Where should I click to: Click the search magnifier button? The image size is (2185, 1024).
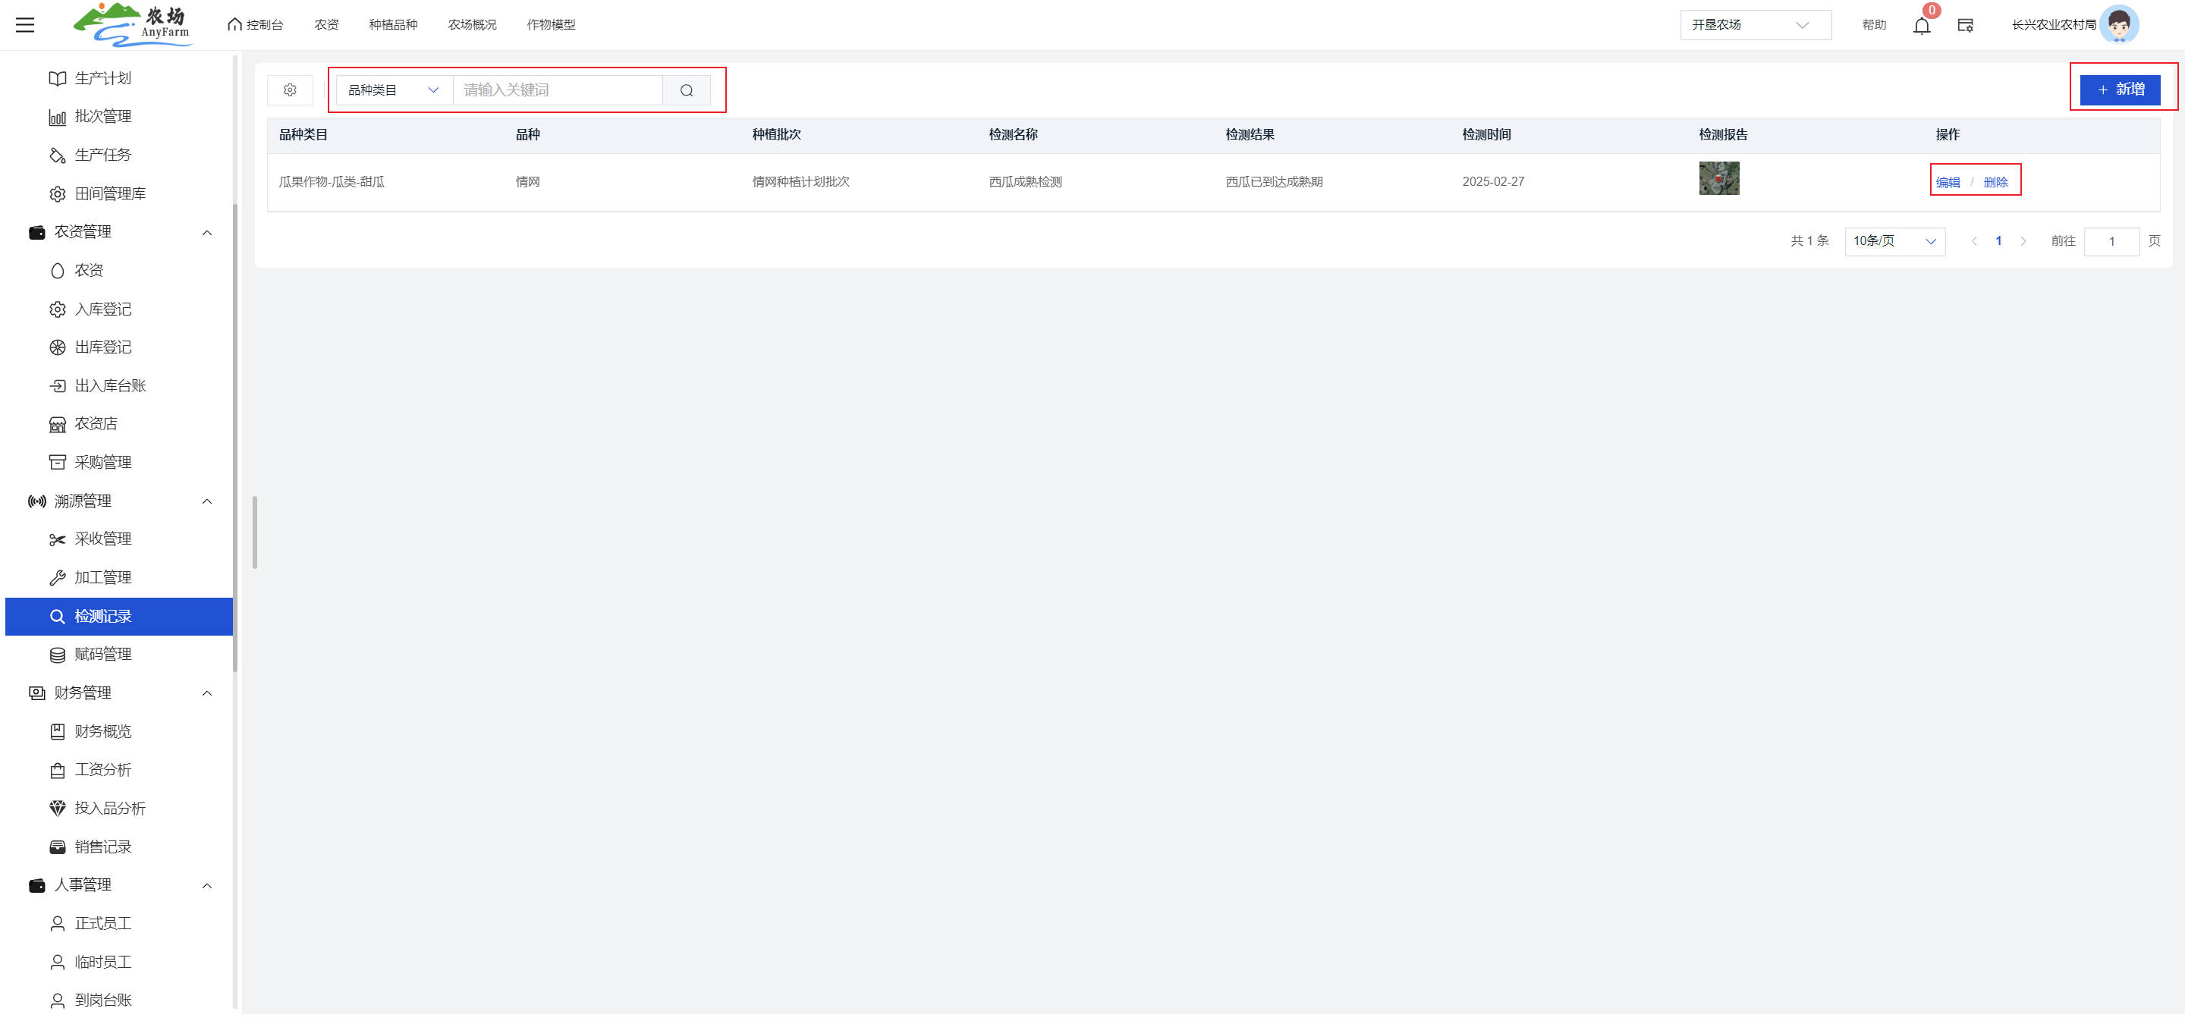pyautogui.click(x=686, y=90)
